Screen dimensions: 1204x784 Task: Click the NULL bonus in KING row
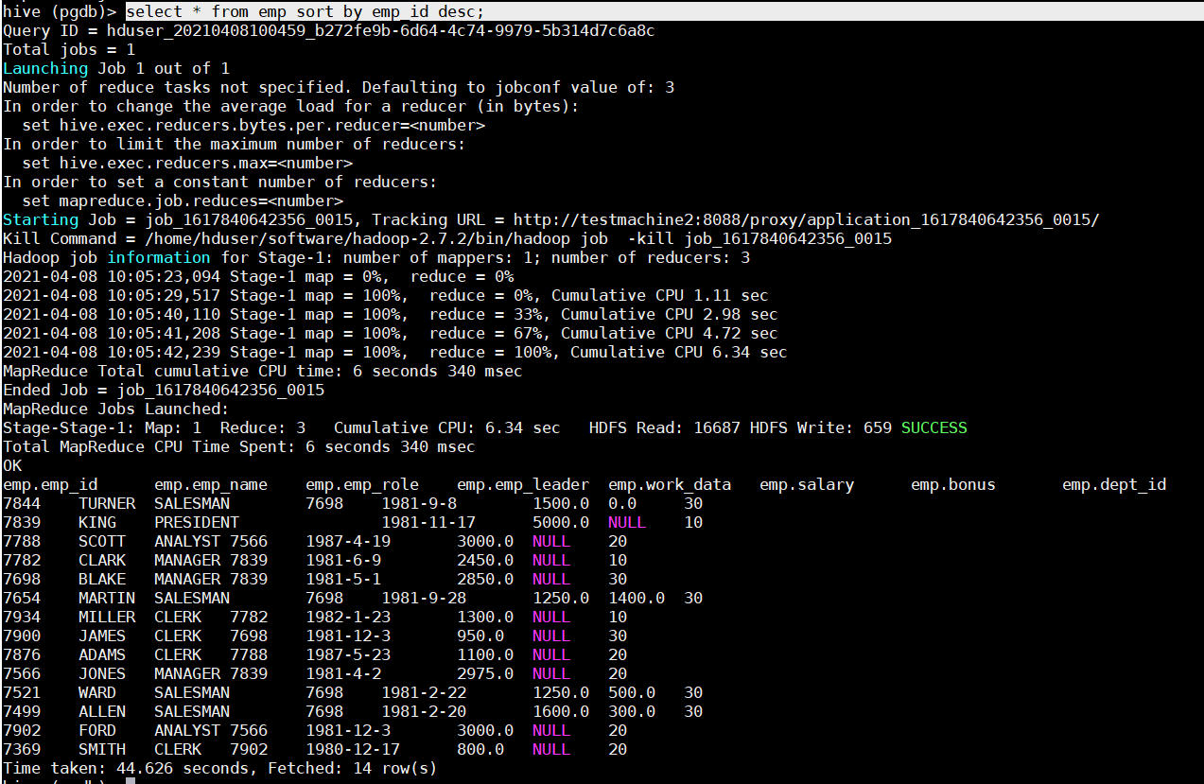click(x=627, y=522)
